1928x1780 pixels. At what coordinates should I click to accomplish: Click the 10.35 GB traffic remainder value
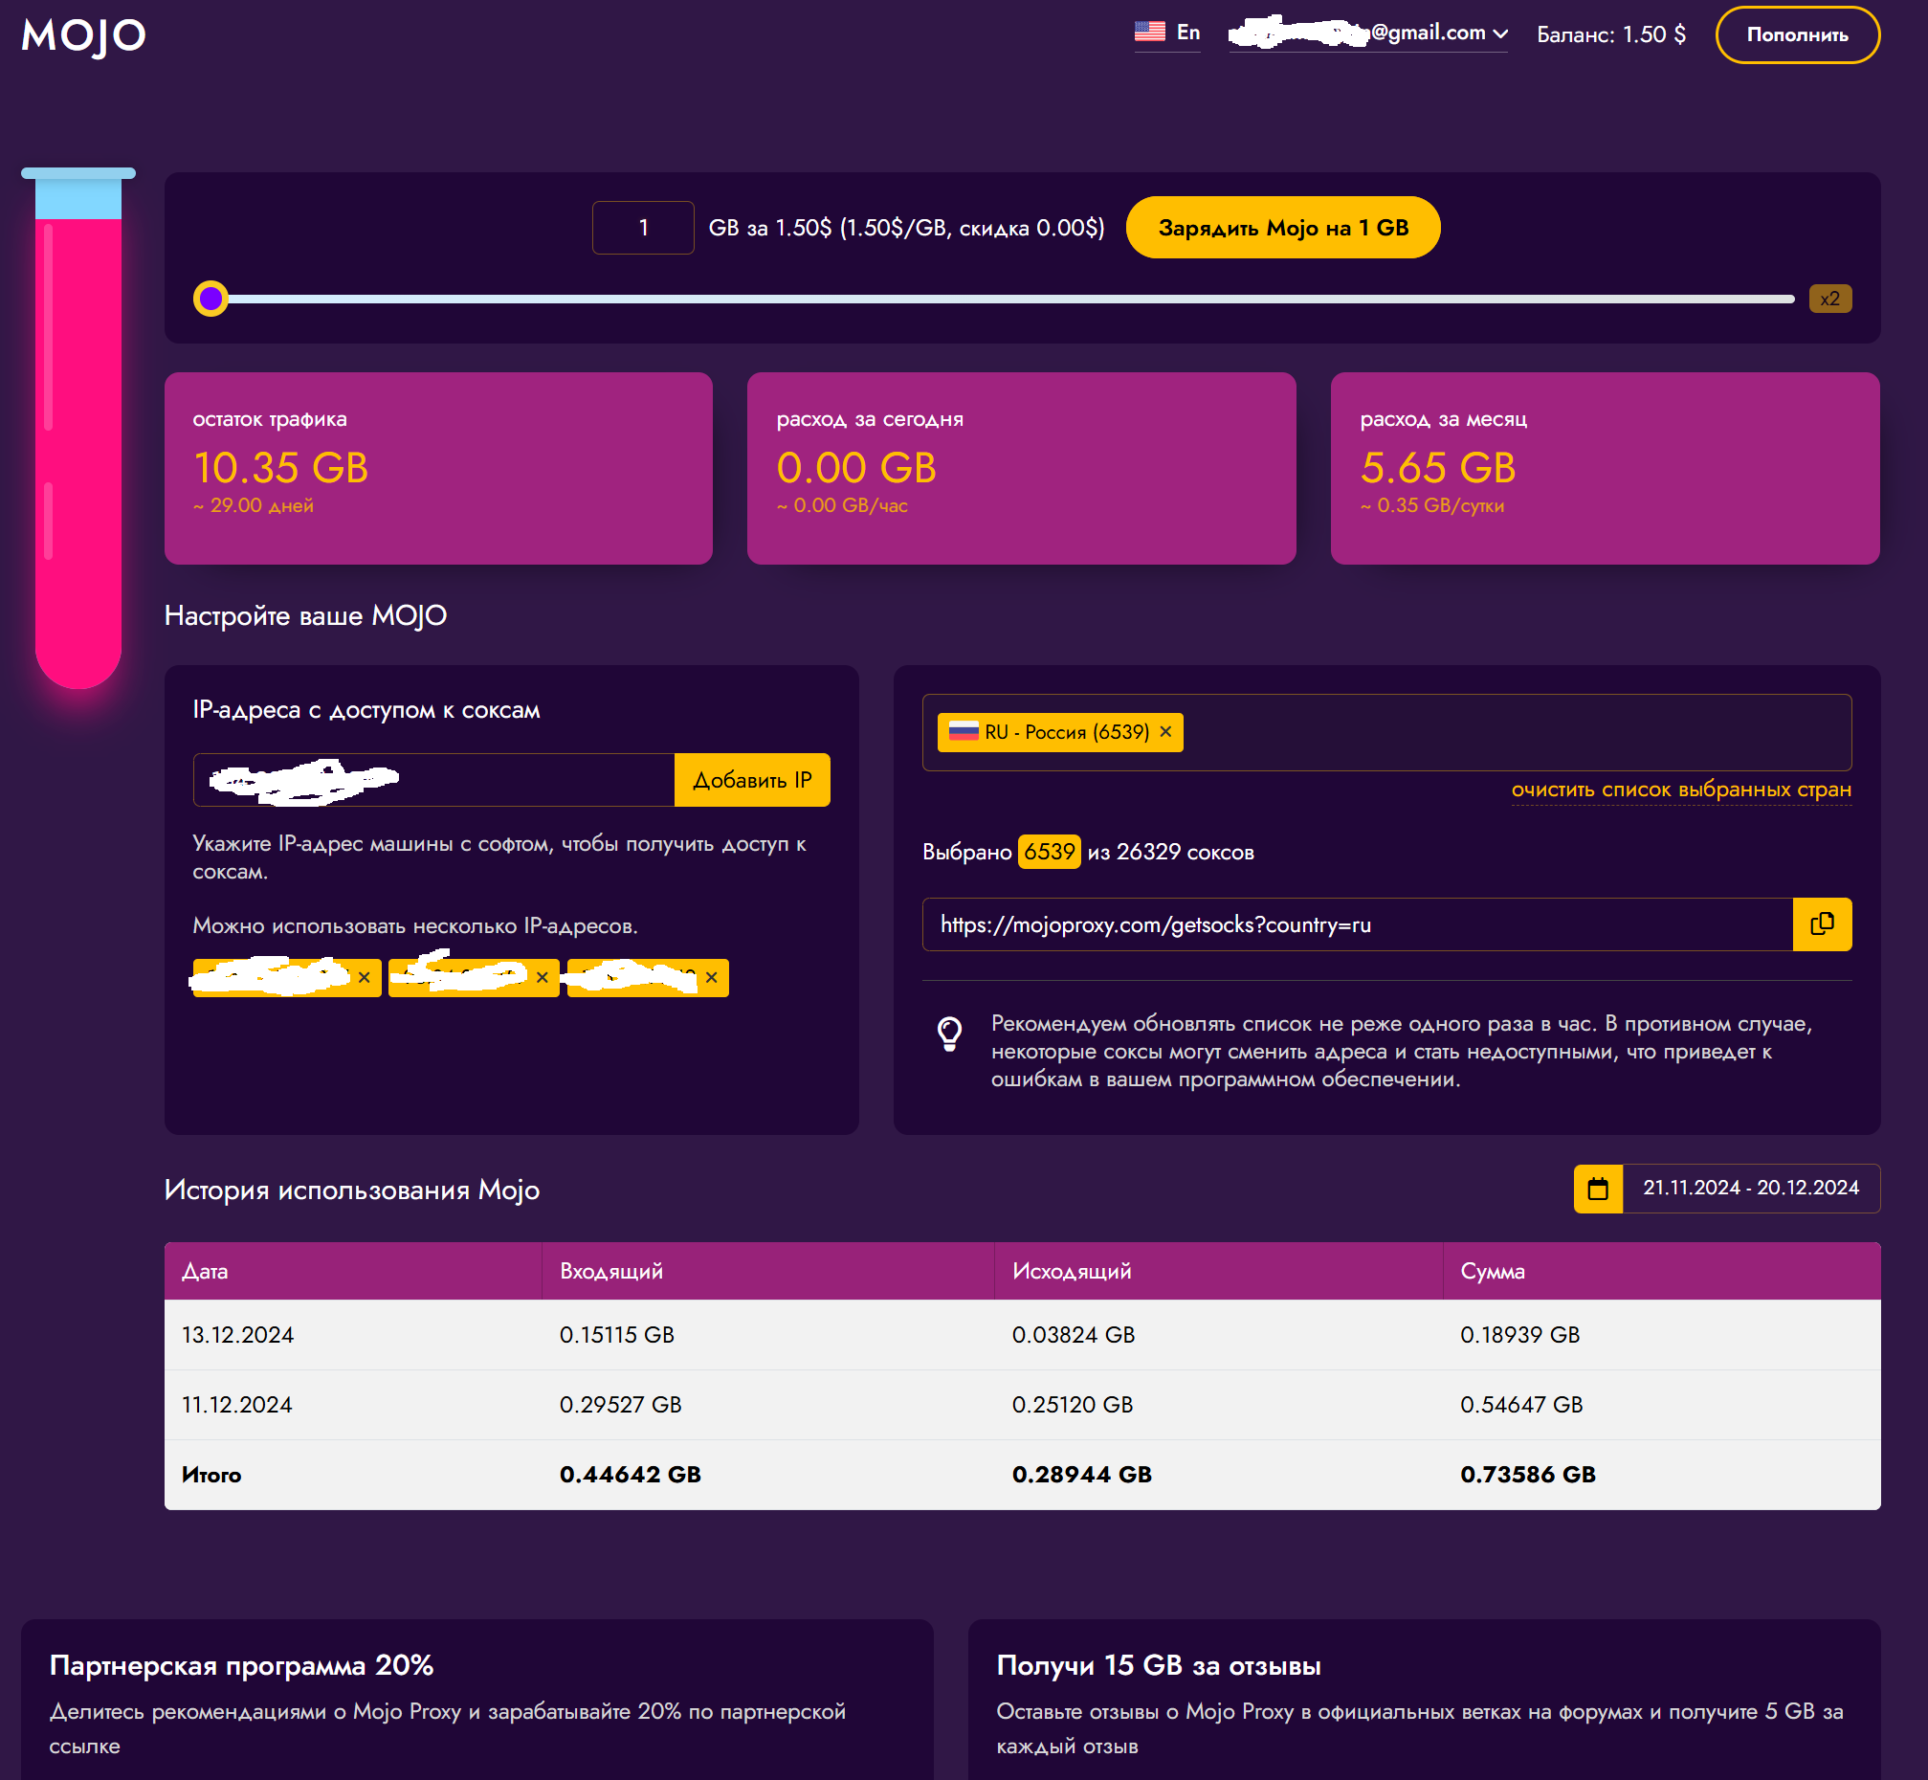(x=281, y=468)
